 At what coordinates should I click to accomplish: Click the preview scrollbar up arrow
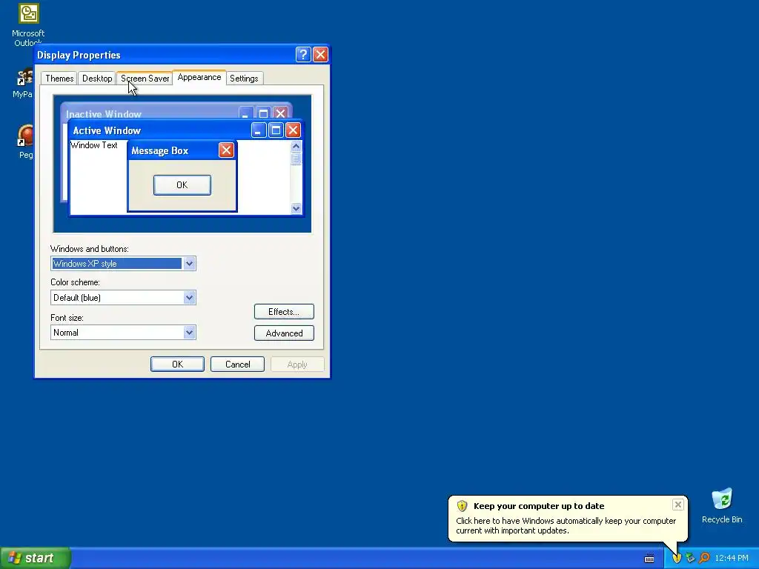click(x=296, y=146)
